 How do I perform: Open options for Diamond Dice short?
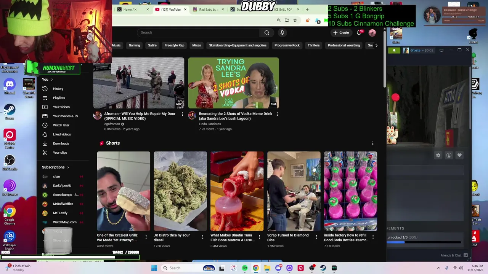[316, 237]
